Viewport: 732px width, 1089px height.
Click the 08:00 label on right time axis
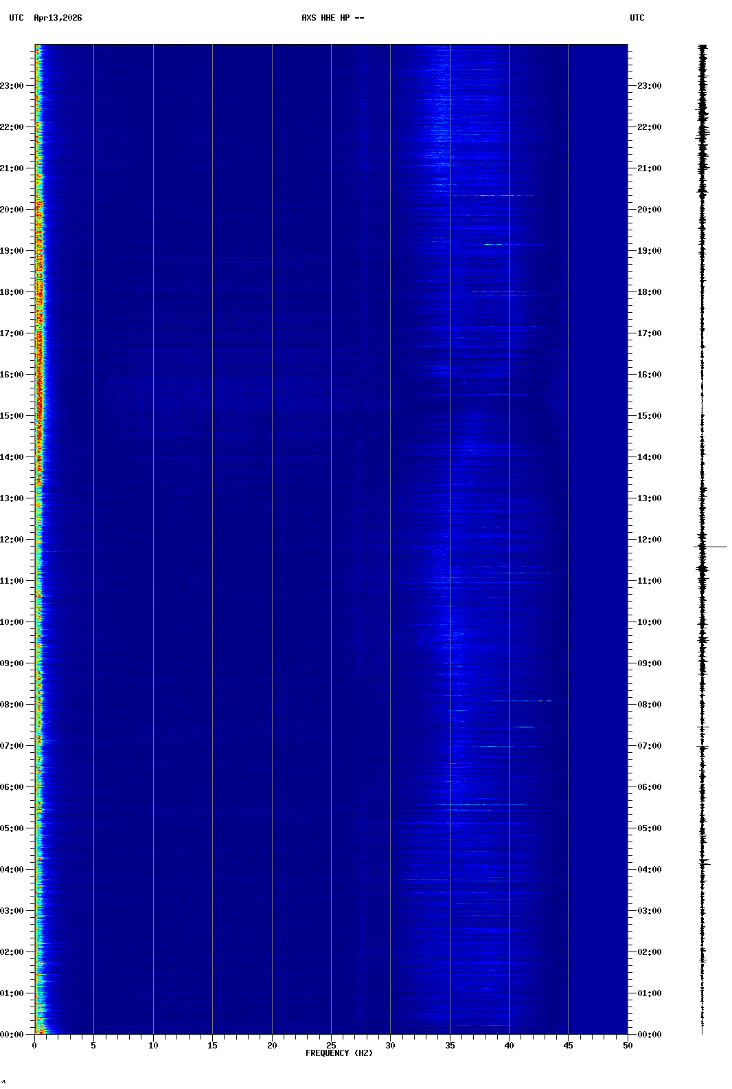click(649, 705)
